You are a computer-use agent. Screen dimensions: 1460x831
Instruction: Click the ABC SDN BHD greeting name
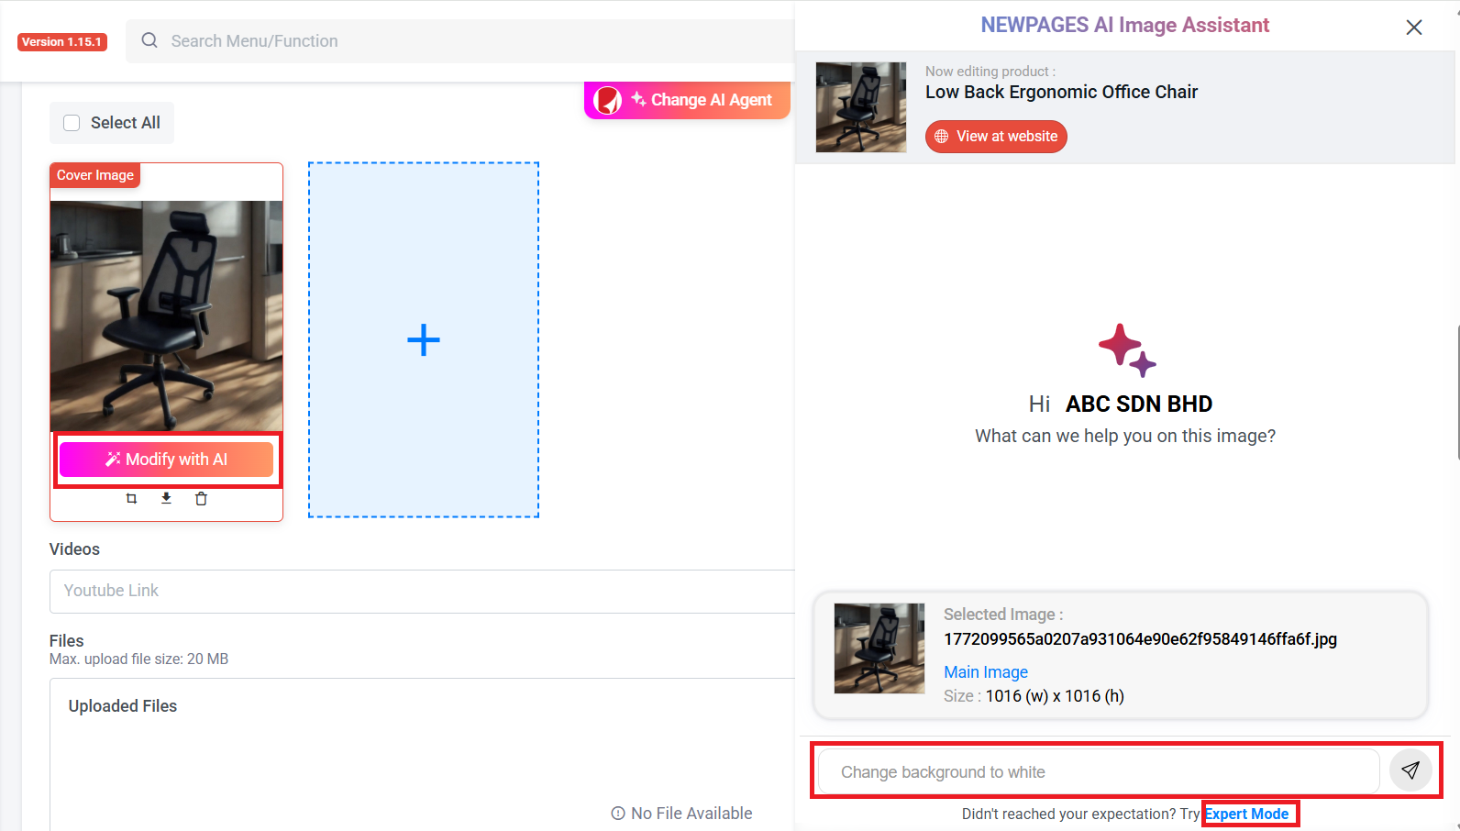pyautogui.click(x=1139, y=404)
